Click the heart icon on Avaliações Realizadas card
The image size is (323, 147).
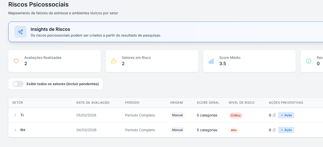[x=16, y=61]
